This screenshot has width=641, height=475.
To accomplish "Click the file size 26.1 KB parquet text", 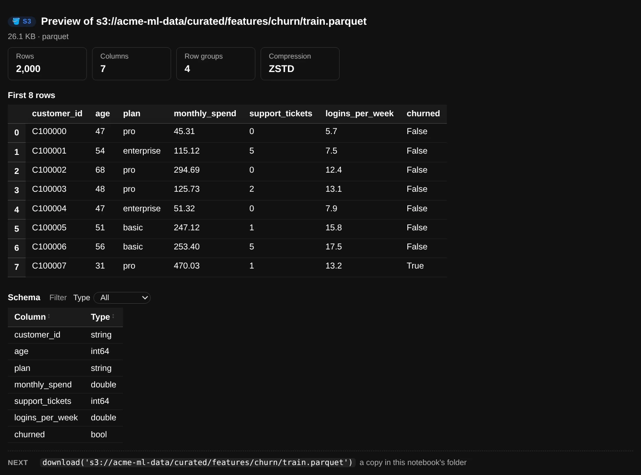I will coord(38,36).
